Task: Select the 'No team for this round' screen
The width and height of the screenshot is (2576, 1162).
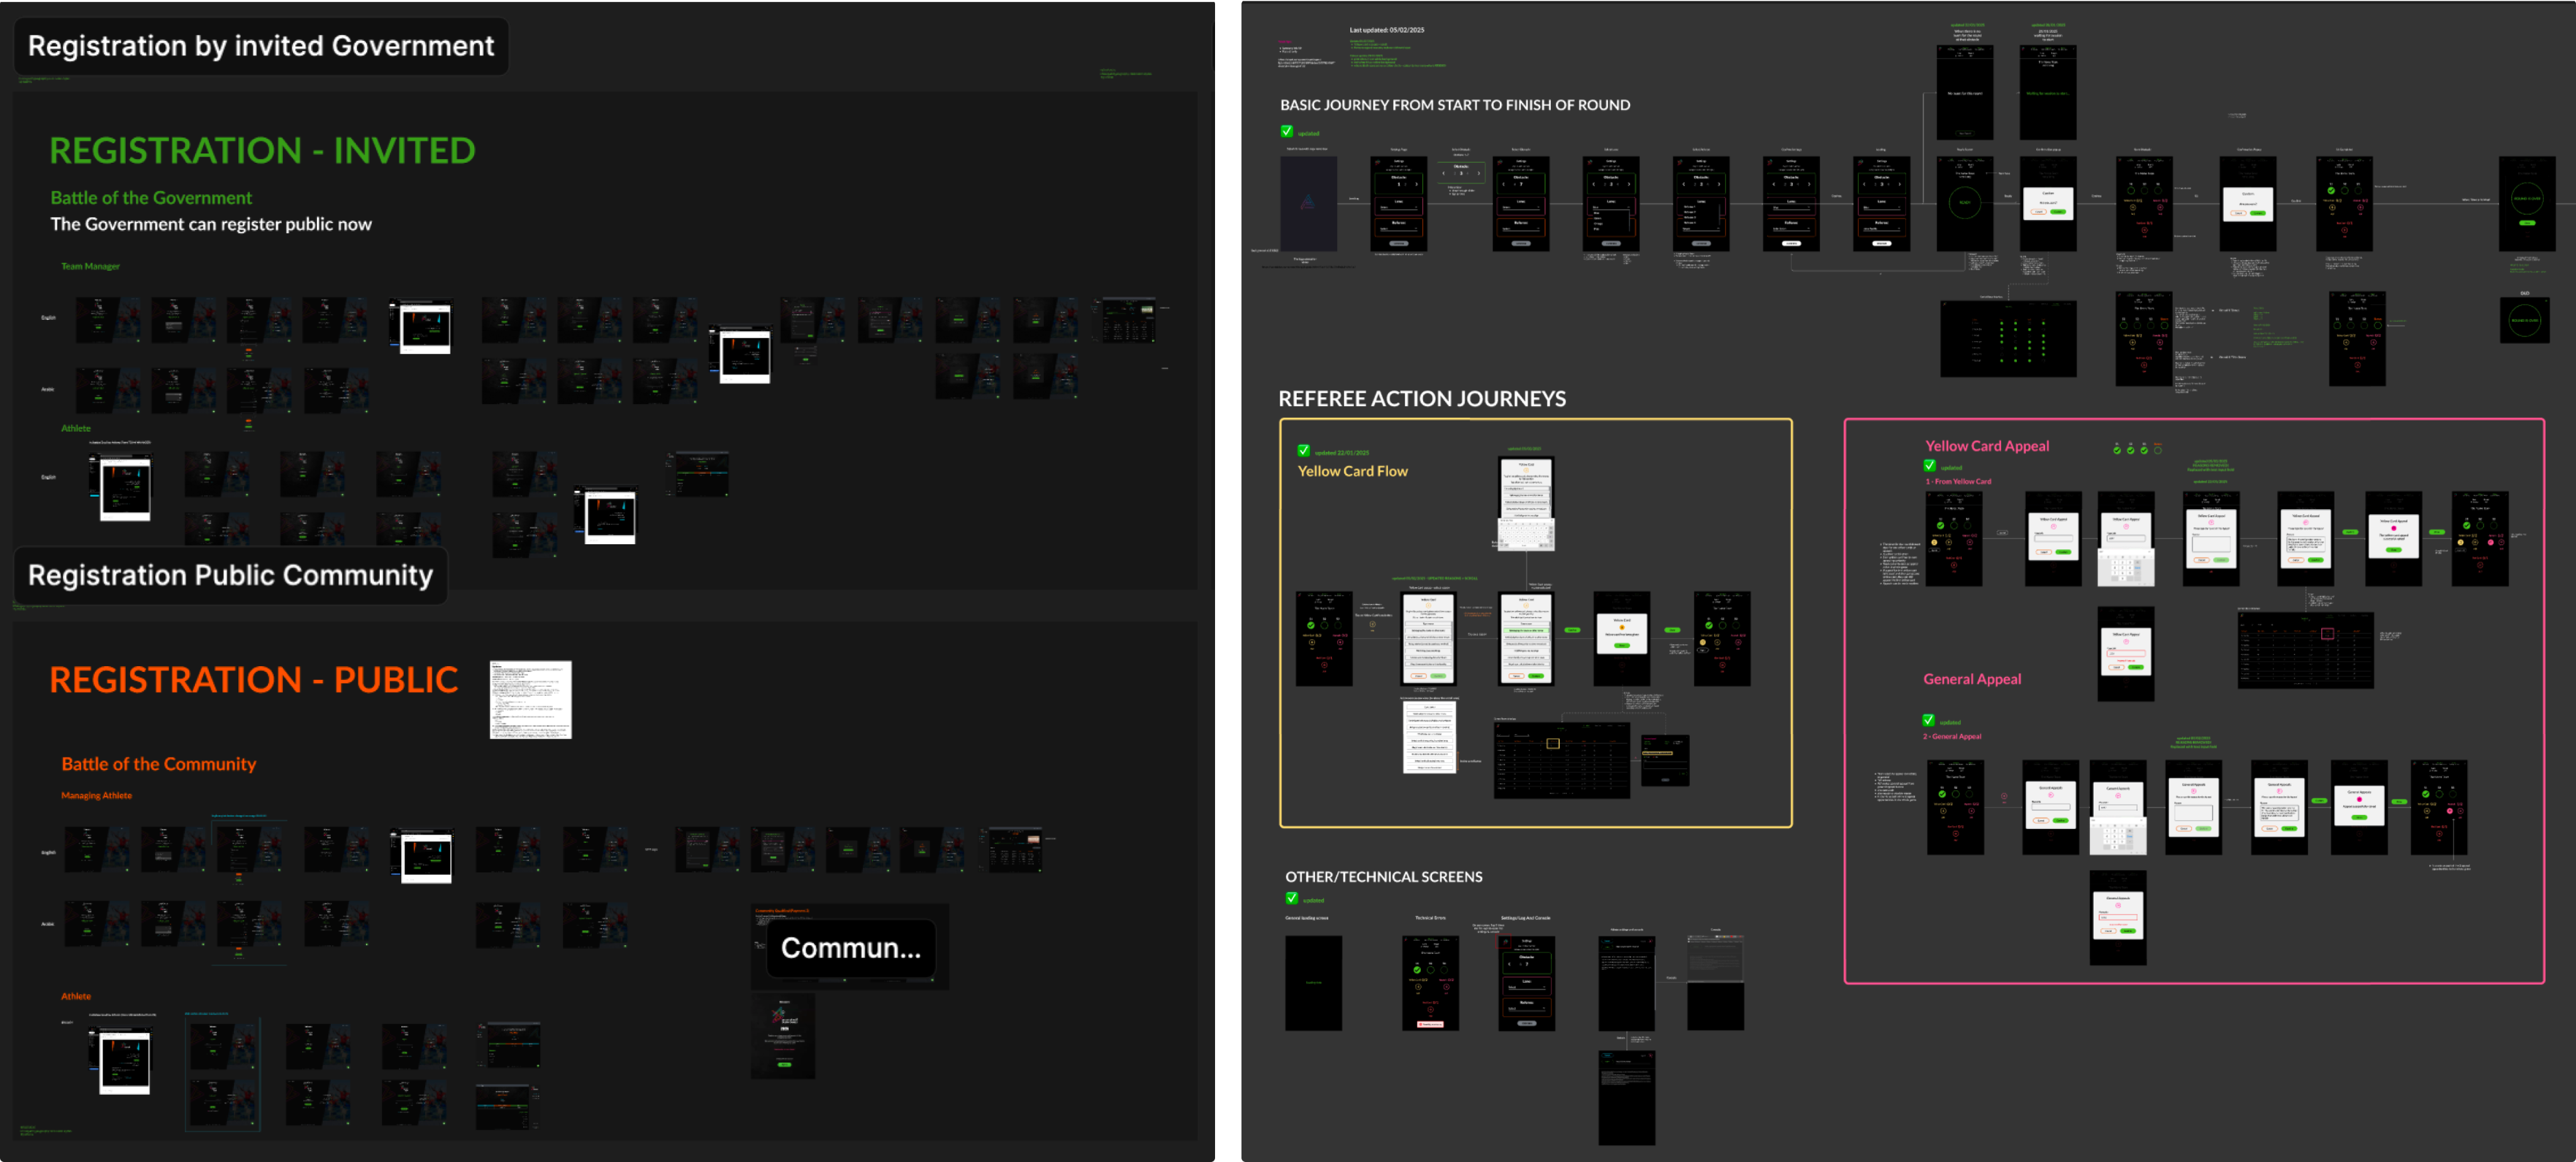Action: pos(1965,93)
